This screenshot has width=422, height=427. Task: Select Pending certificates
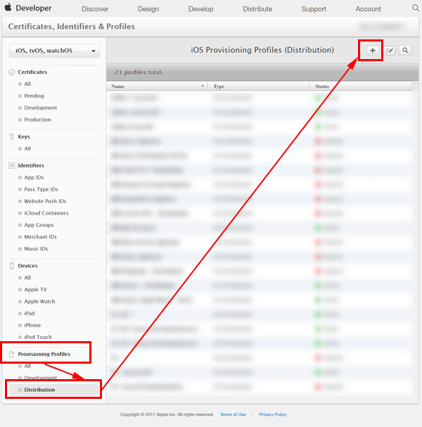[x=34, y=96]
